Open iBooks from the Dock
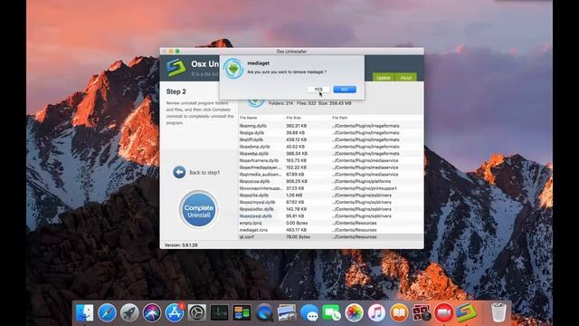 (x=399, y=312)
